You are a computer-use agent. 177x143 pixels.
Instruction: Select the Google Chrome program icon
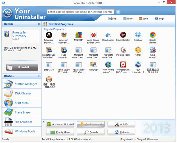(153, 35)
